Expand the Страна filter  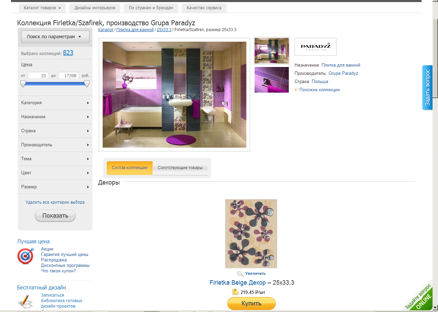55,131
